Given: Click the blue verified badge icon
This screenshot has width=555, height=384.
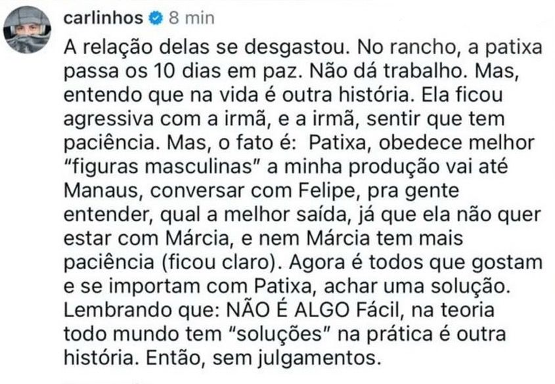Looking at the screenshot, I should 156,18.
